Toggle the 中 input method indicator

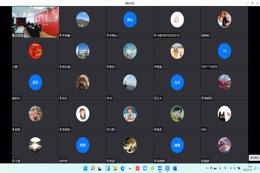click(x=225, y=168)
